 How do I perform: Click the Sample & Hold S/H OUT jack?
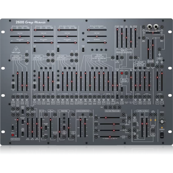click(x=135, y=130)
